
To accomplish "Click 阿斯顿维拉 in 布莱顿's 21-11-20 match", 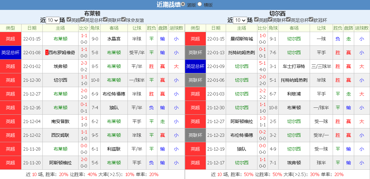I will [x=60, y=163].
